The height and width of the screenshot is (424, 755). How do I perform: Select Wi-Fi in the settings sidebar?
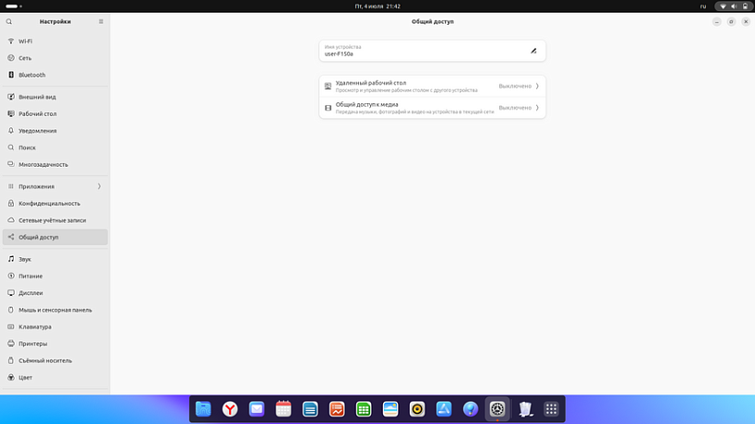coord(54,41)
